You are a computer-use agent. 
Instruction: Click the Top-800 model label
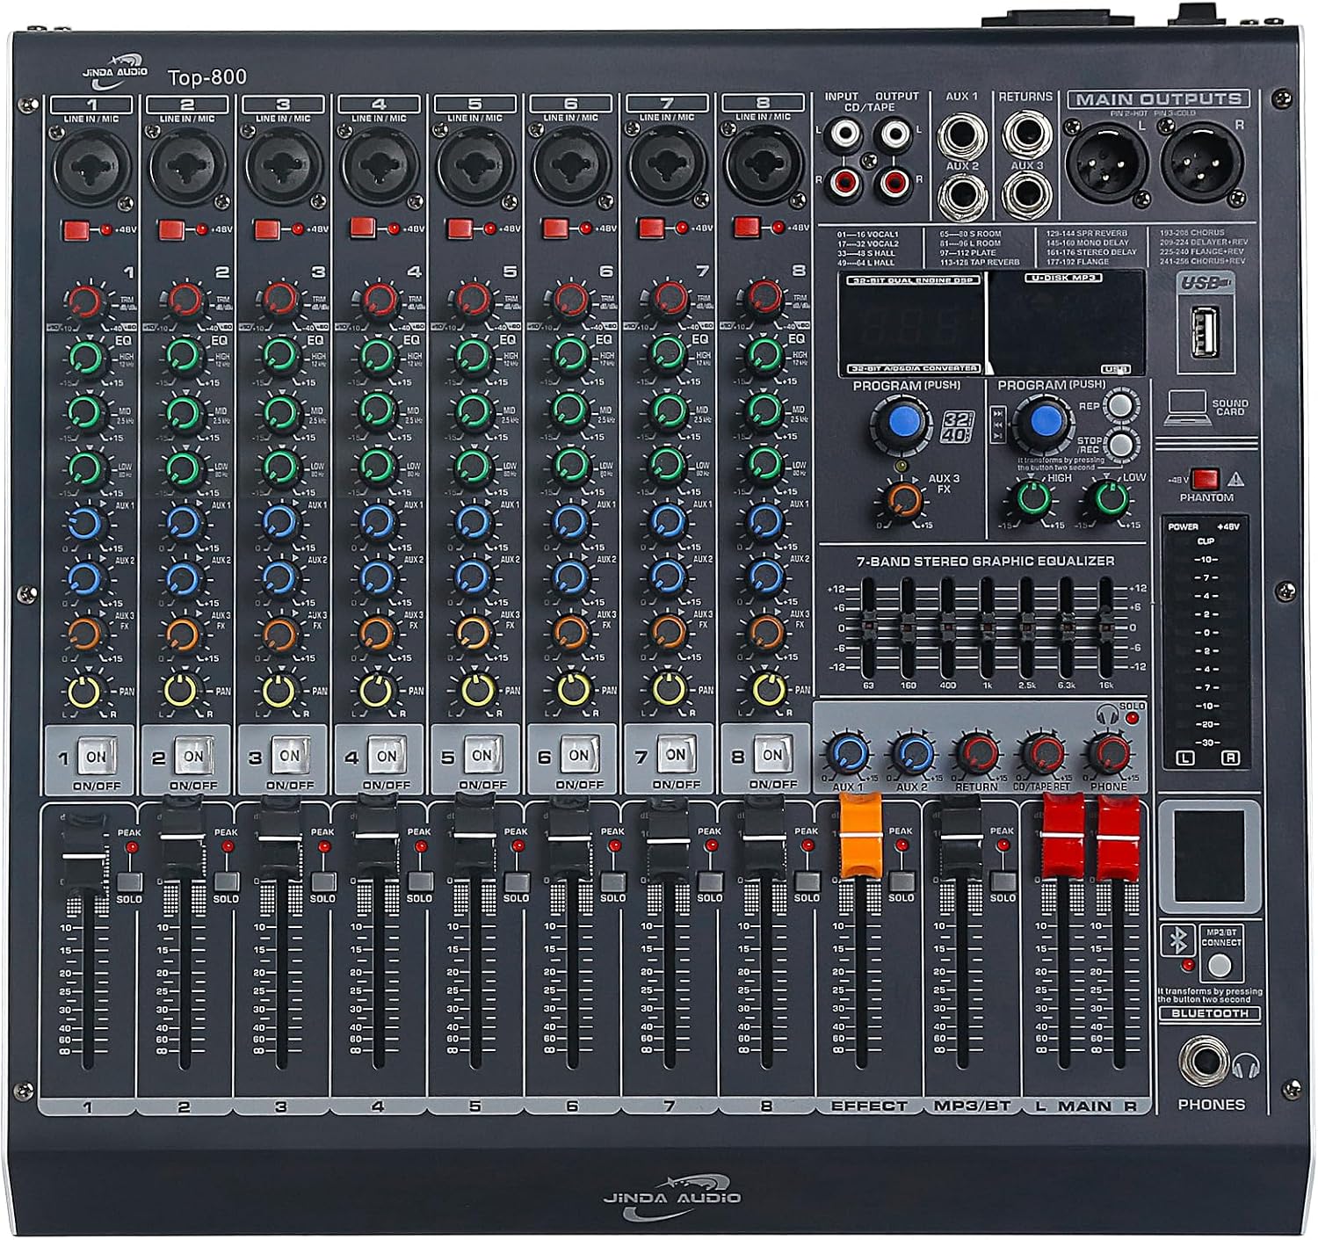pyautogui.click(x=207, y=77)
